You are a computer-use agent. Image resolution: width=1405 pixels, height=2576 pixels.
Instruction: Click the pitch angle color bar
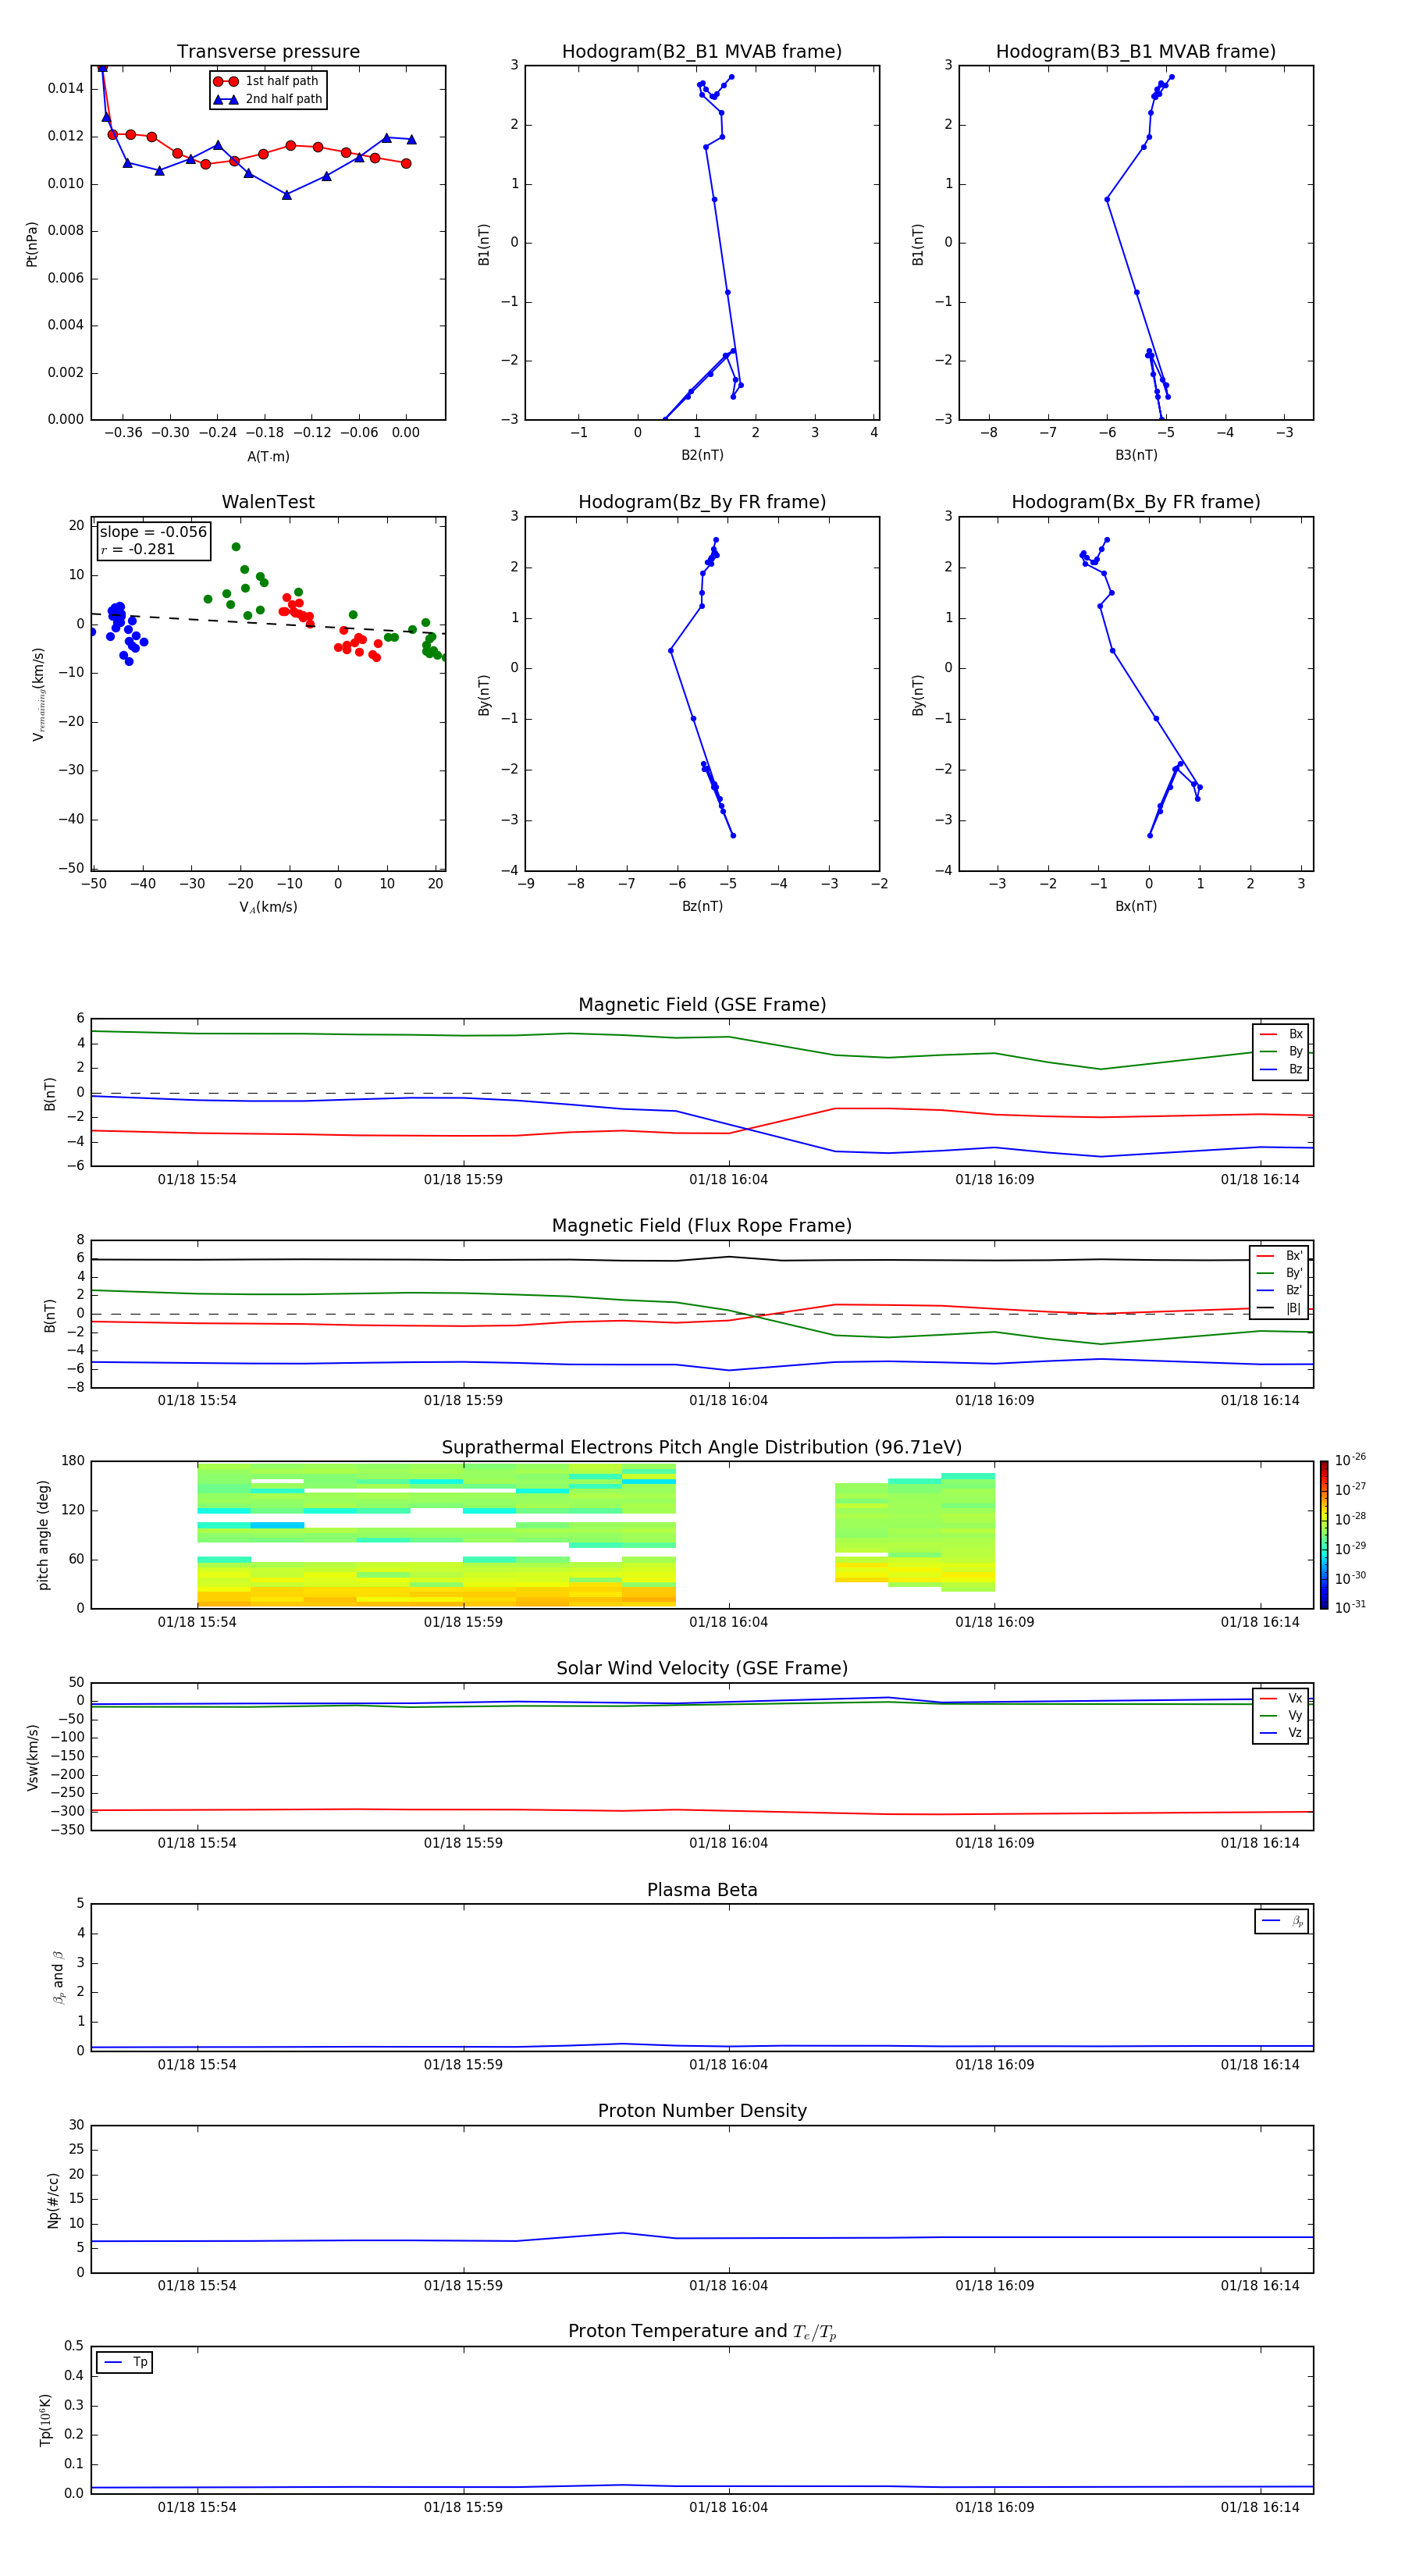1324,1535
